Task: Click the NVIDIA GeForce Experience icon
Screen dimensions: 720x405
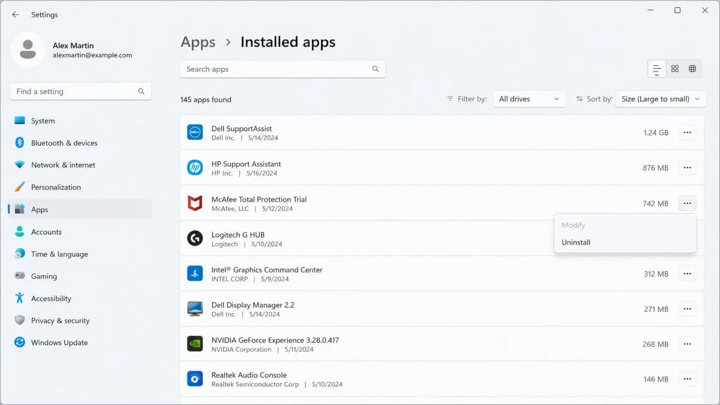Action: point(195,344)
